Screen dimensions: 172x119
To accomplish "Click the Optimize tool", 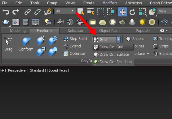I will 74,54.
